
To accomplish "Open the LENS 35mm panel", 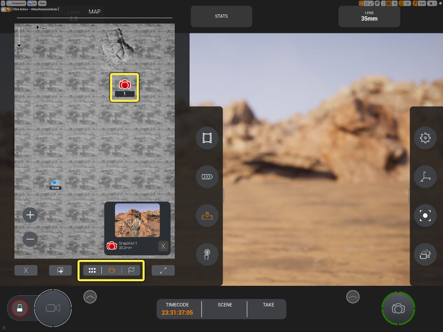I will pyautogui.click(x=369, y=16).
